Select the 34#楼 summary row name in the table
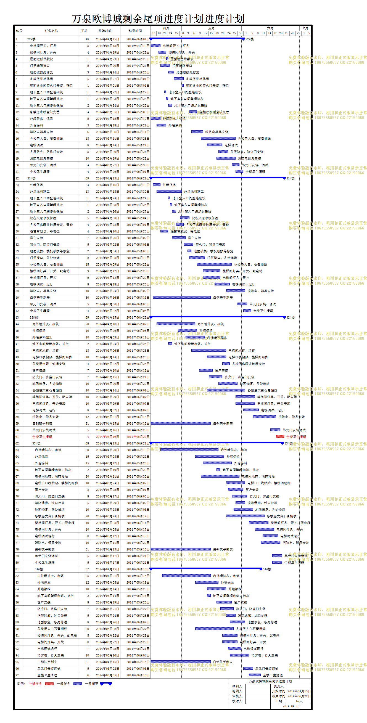367x723 pixels. pos(39,569)
